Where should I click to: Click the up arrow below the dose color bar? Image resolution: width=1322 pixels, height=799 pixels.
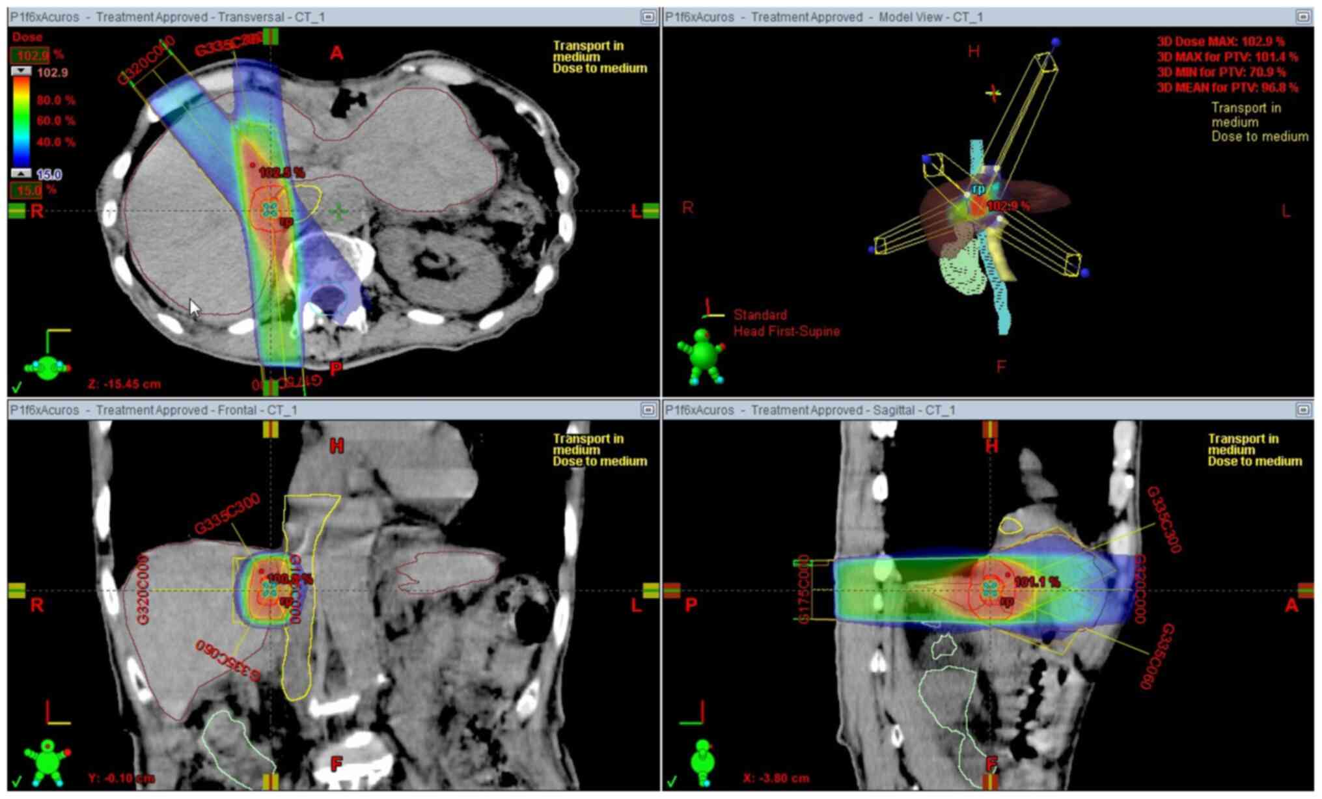pos(21,173)
